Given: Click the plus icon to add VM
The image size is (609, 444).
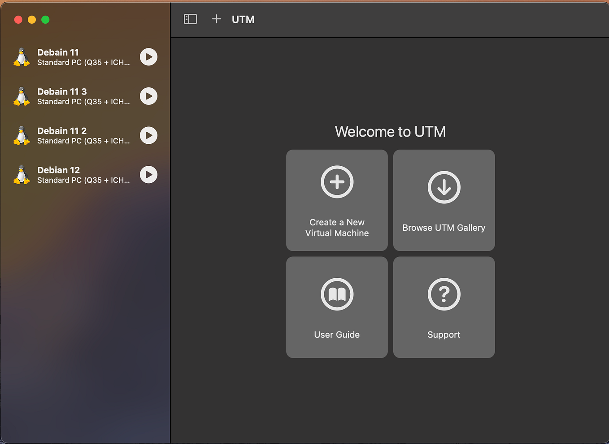Looking at the screenshot, I should (x=217, y=19).
